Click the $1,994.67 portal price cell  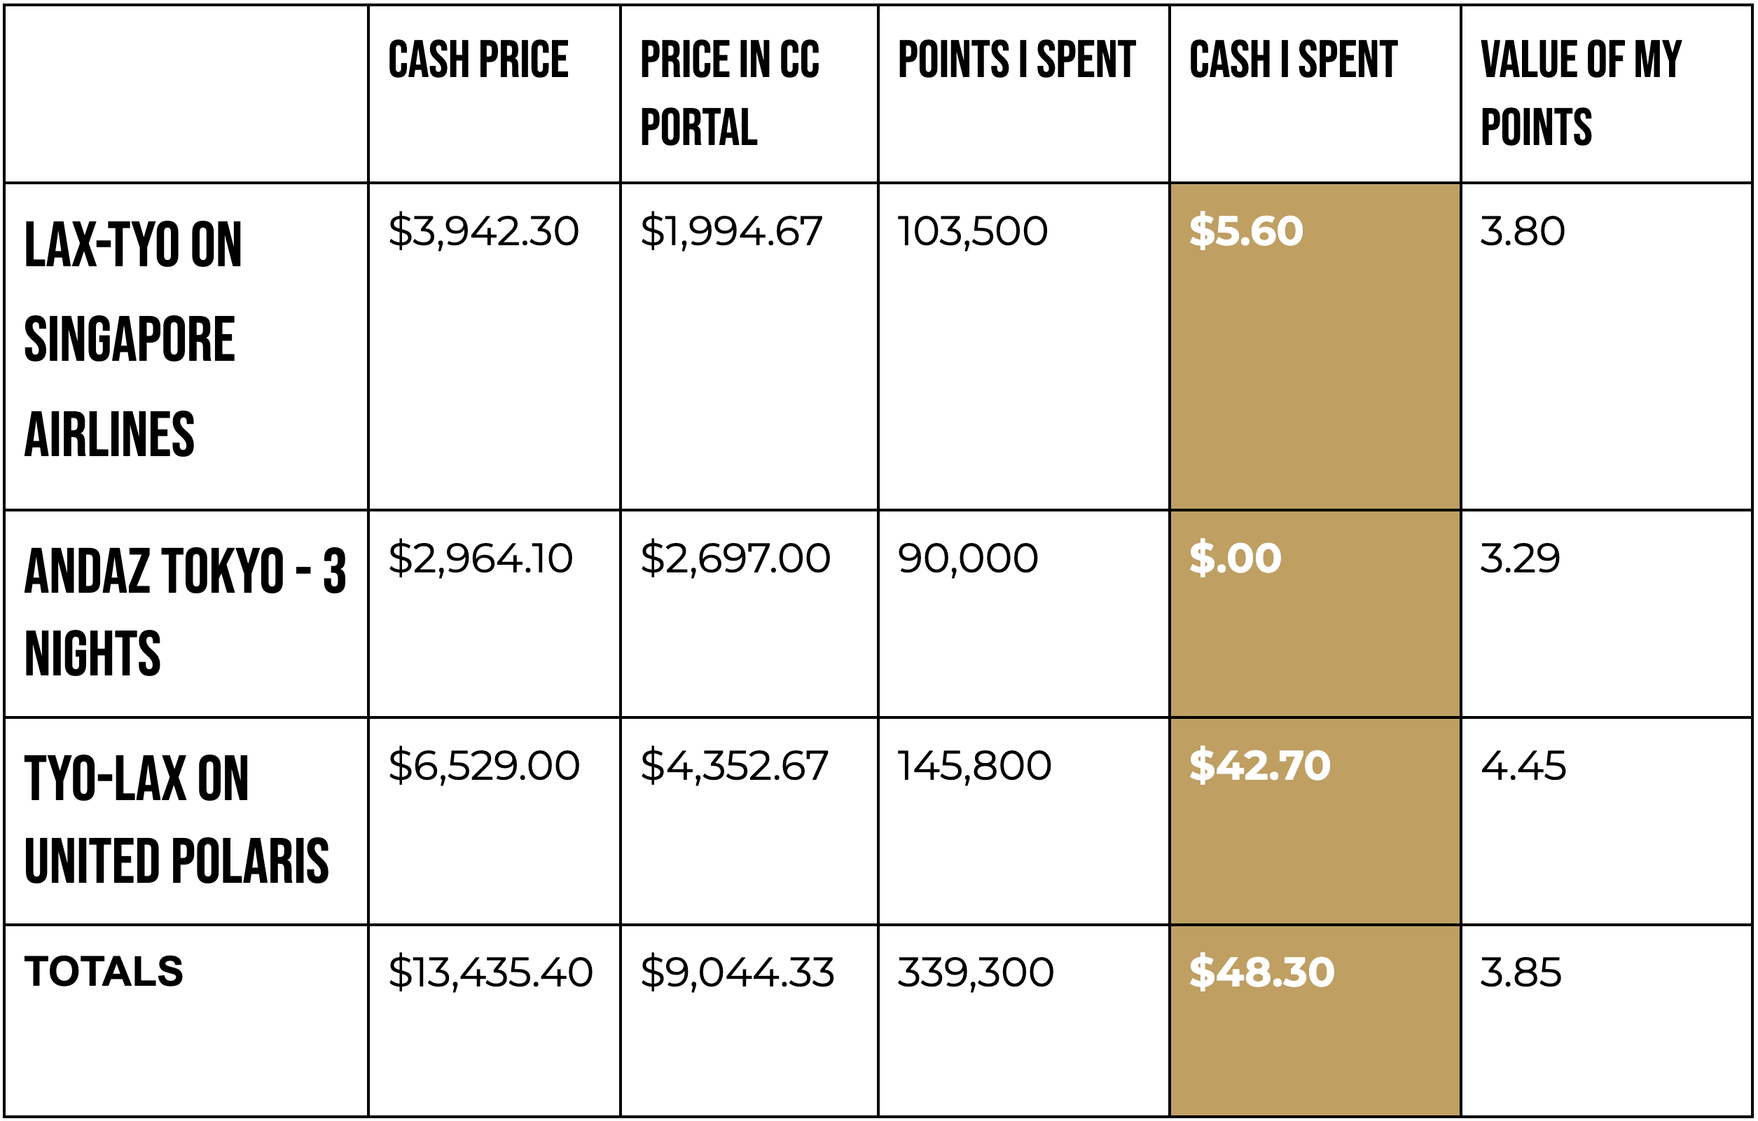pos(731,231)
